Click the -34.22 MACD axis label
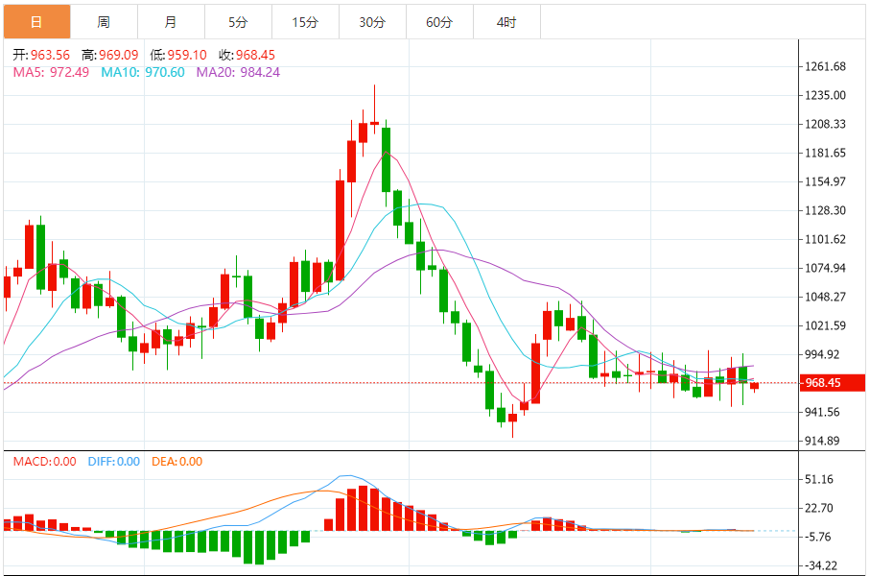The width and height of the screenshot is (870, 576). click(x=819, y=566)
